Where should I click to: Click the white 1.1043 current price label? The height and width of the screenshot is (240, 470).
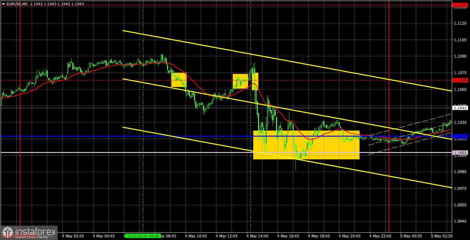[460, 108]
